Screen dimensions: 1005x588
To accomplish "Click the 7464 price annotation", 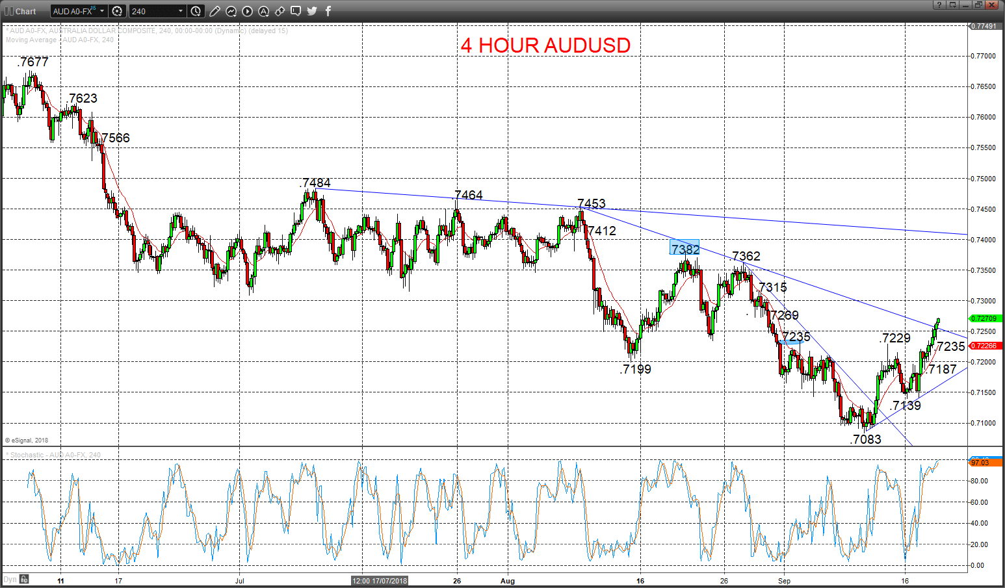I will pos(469,195).
